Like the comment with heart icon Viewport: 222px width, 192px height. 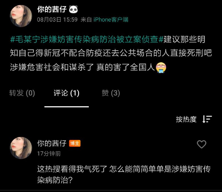click(202, 144)
